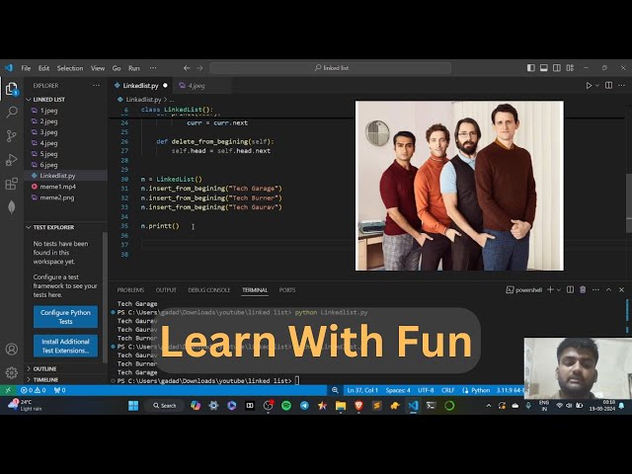Close the terminal panel
Viewport: 632px width, 474px height.
click(621, 289)
